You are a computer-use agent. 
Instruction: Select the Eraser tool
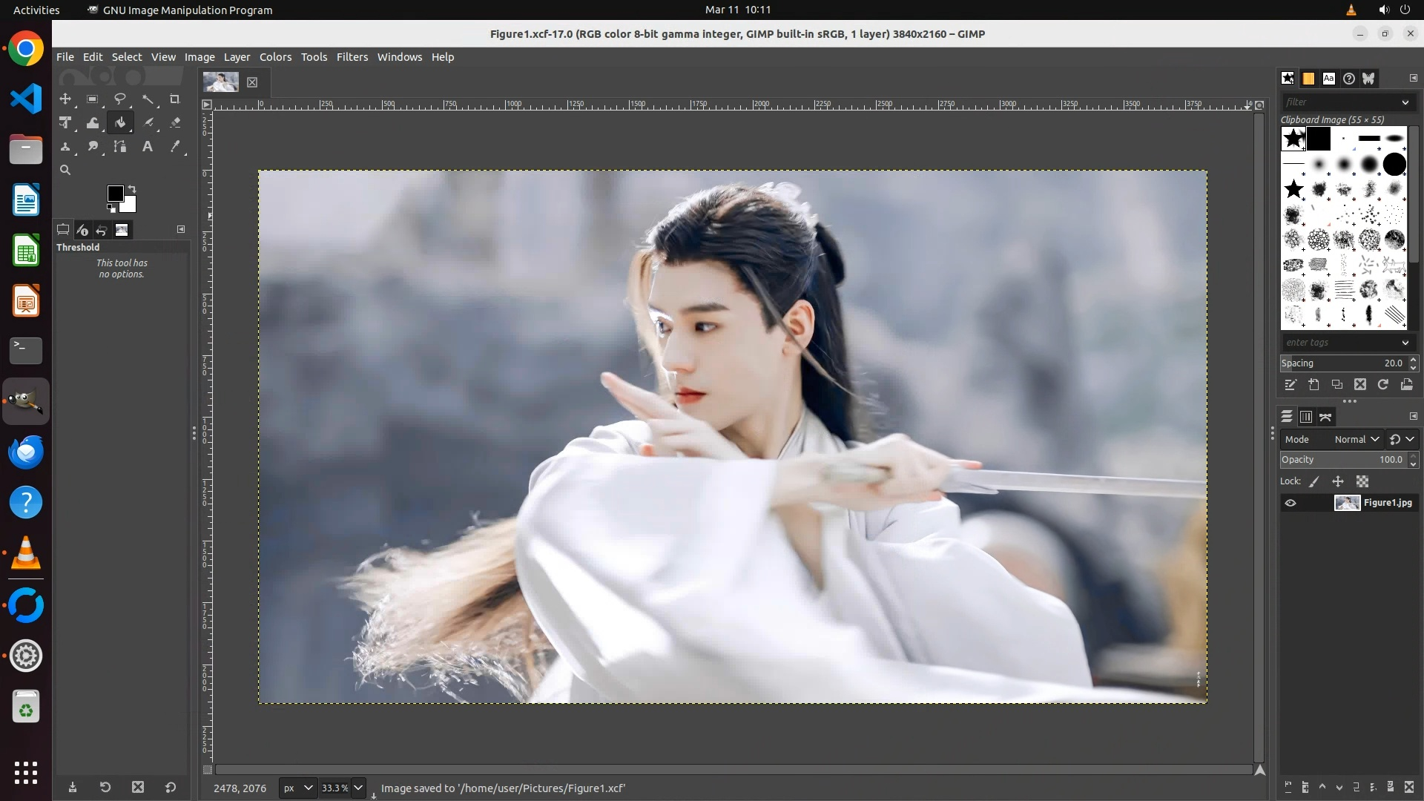click(175, 122)
